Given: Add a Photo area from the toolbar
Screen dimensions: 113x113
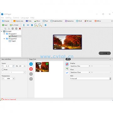Looking at the screenshot, I should pyautogui.click(x=37, y=21).
